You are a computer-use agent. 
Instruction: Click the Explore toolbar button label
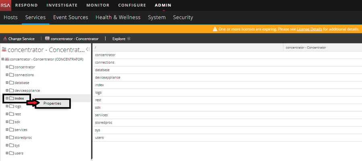(119, 39)
